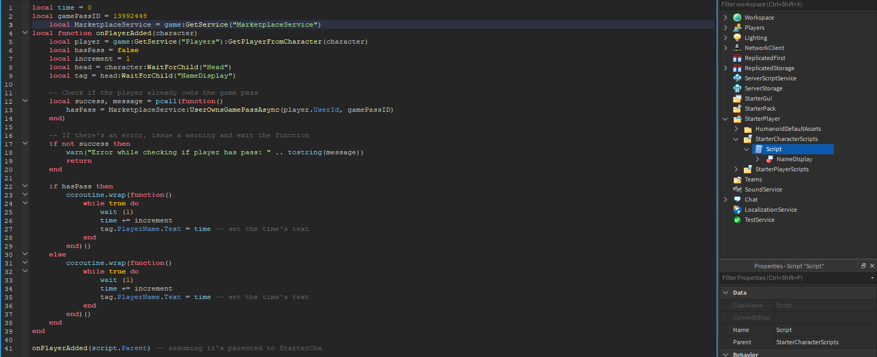
Task: Click the Players service icon
Action: tap(737, 28)
